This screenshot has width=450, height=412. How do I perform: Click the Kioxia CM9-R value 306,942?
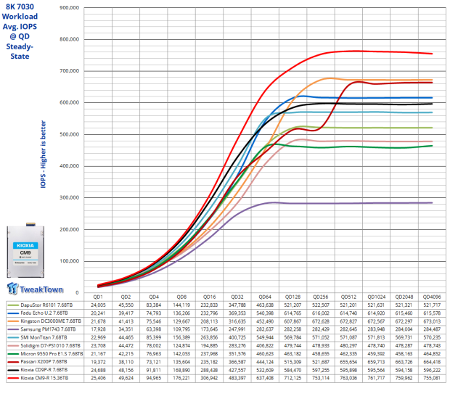click(210, 378)
